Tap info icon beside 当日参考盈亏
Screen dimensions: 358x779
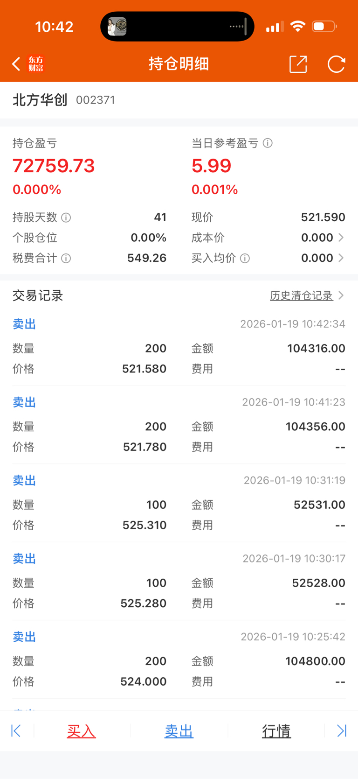268,143
